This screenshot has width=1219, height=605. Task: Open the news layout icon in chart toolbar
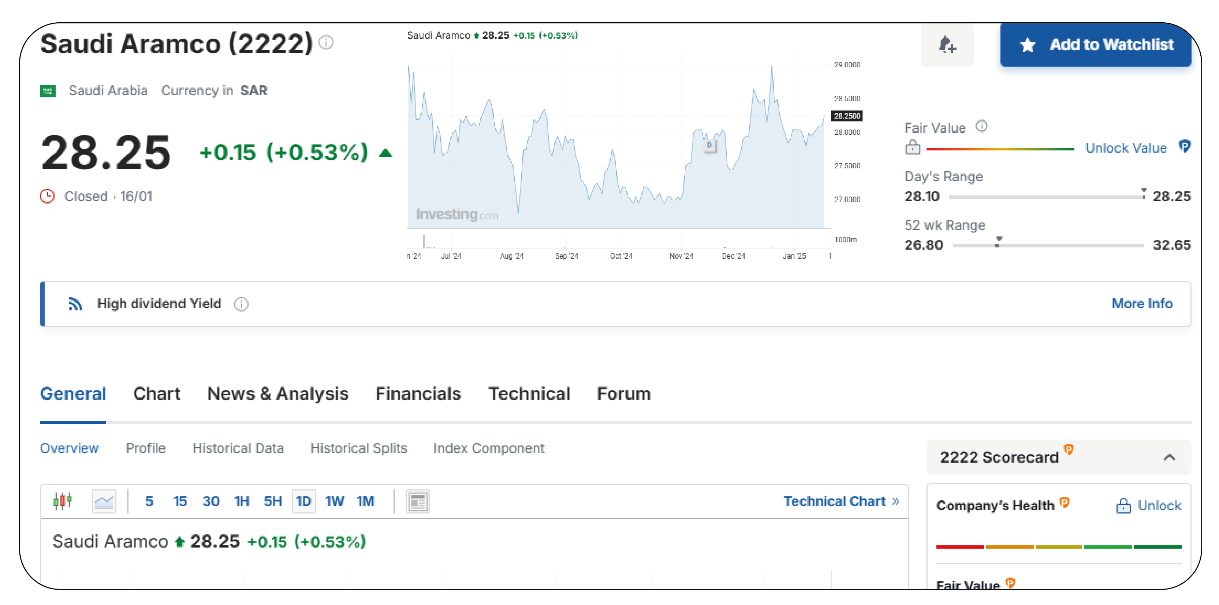(418, 502)
